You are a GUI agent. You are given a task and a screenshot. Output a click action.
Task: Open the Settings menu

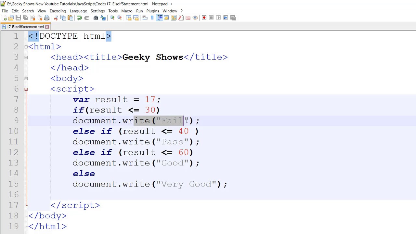[97, 11]
